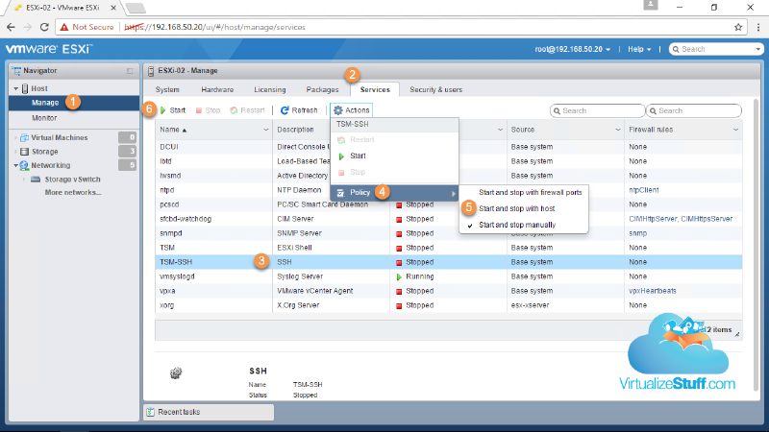The image size is (769, 432).
Task: Click the Actions toolbar button
Action: [x=351, y=110]
